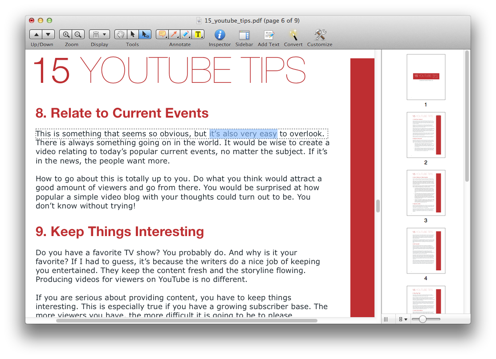Click the sidebar vertical scrollbar
The height and width of the screenshot is (359, 496).
click(467, 117)
